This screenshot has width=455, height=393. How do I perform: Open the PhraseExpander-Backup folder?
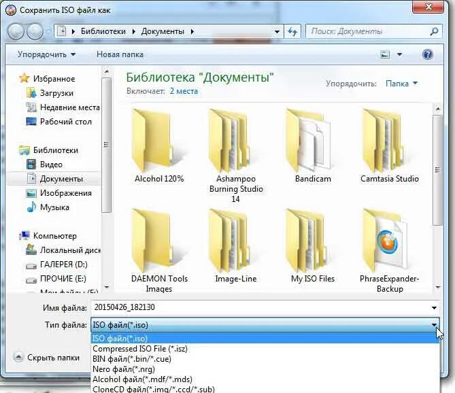pyautogui.click(x=390, y=251)
